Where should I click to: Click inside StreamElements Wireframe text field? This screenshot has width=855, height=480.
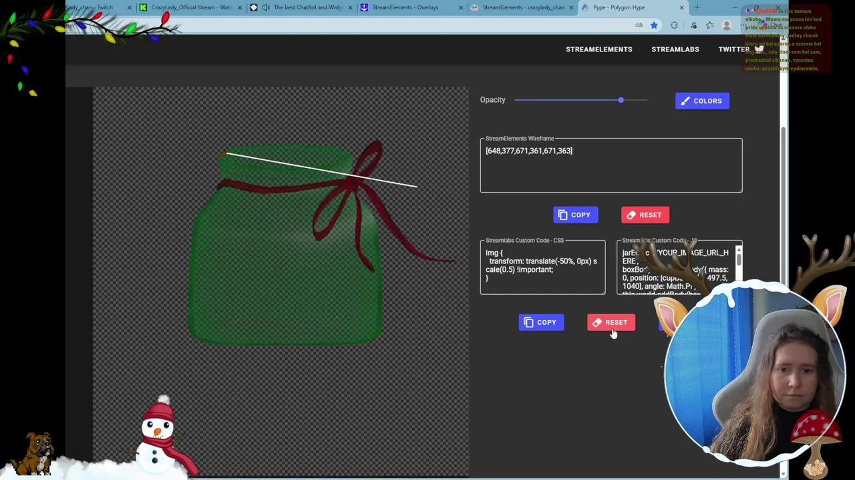[x=611, y=165]
